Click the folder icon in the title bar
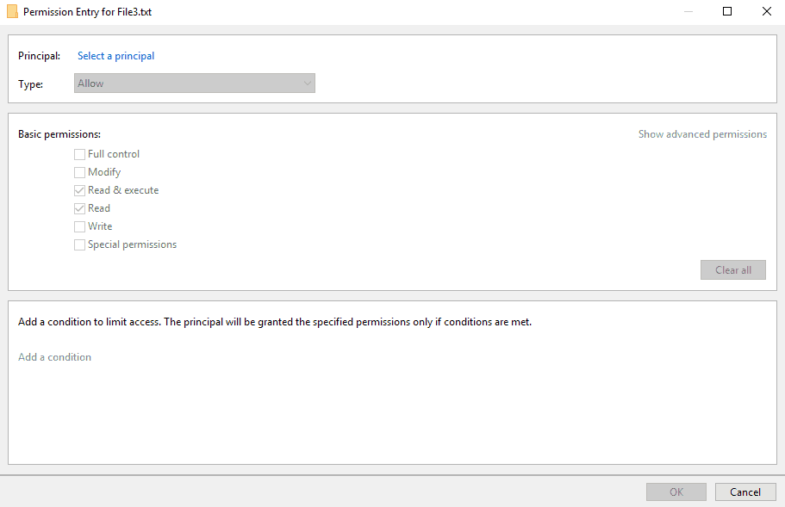Image resolution: width=785 pixels, height=507 pixels. (12, 12)
